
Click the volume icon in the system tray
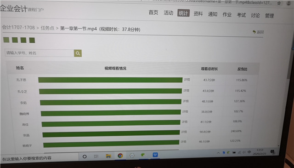244,152
